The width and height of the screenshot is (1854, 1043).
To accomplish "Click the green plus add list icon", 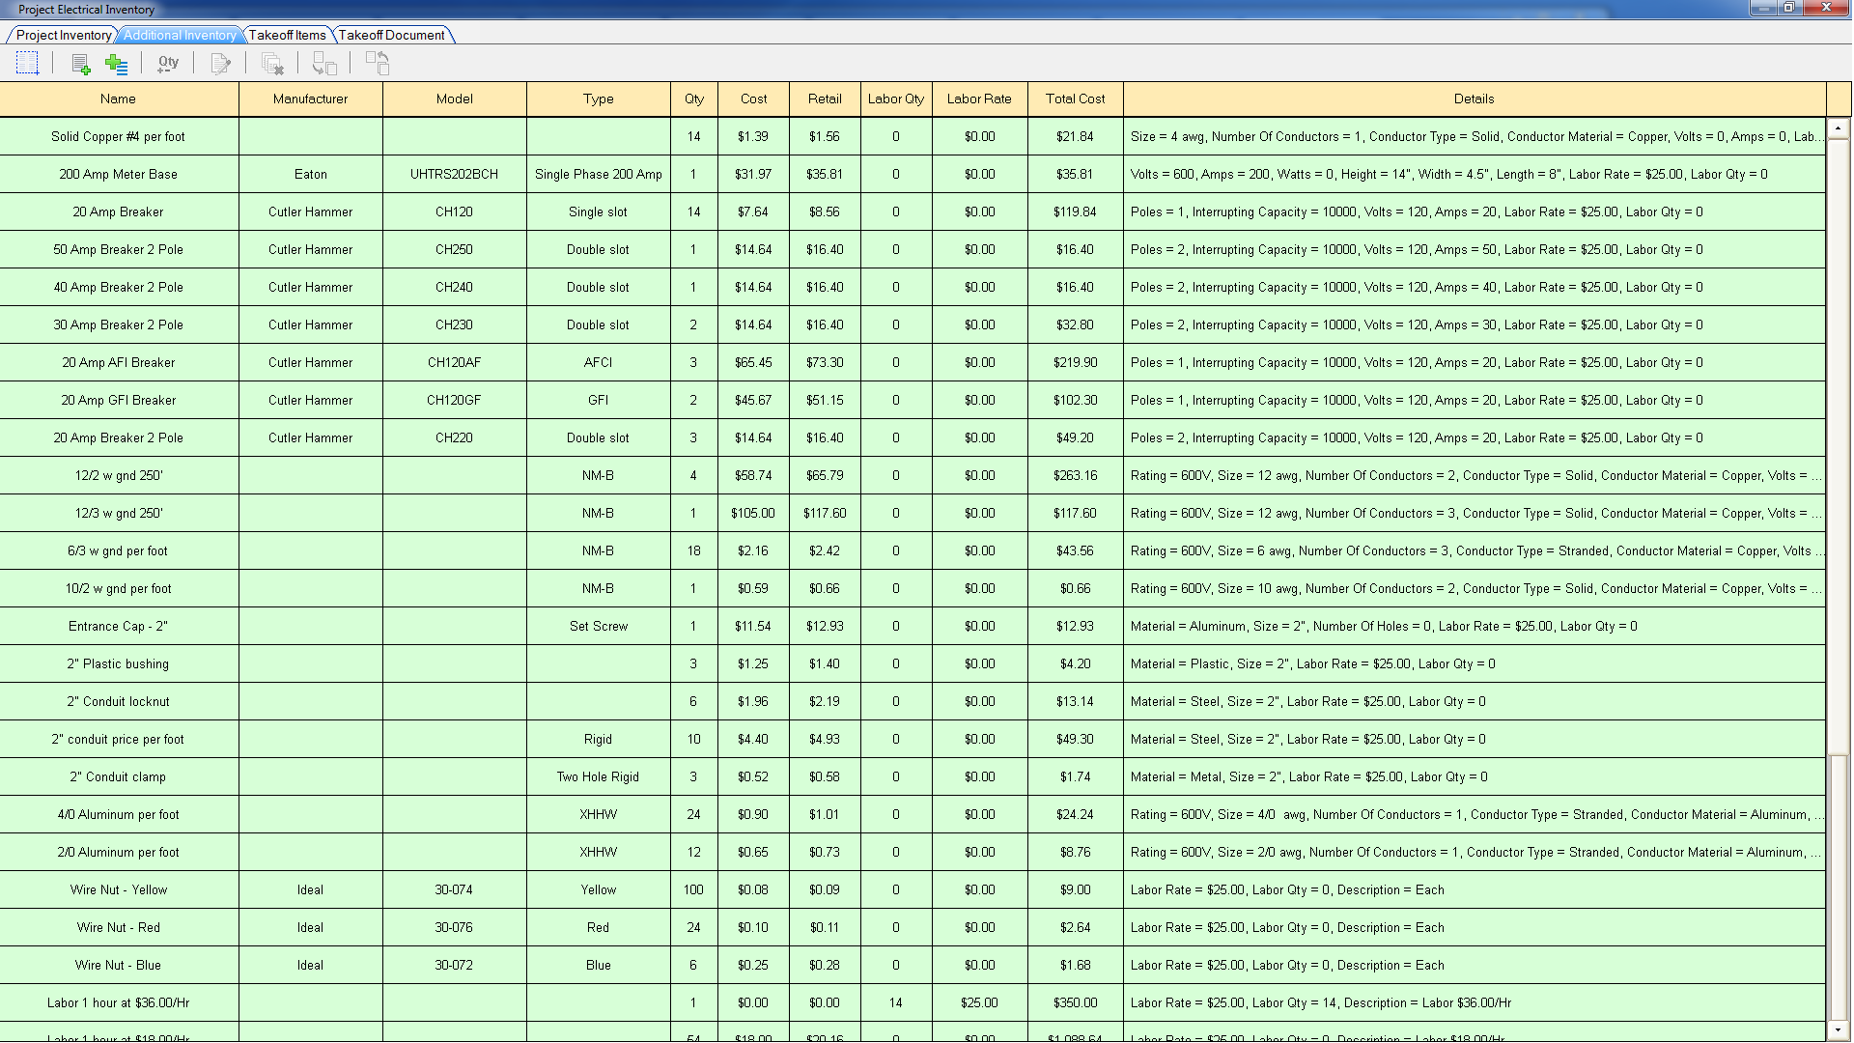I will (x=116, y=65).
